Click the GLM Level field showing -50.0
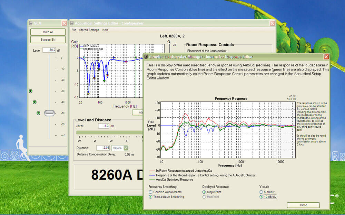 (49, 50)
